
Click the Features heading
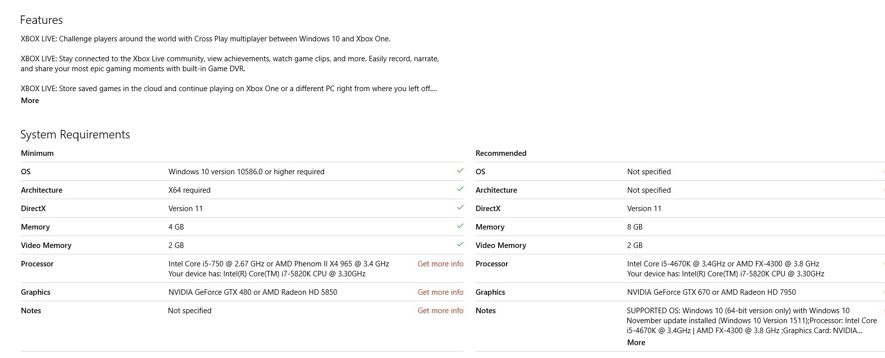click(41, 20)
